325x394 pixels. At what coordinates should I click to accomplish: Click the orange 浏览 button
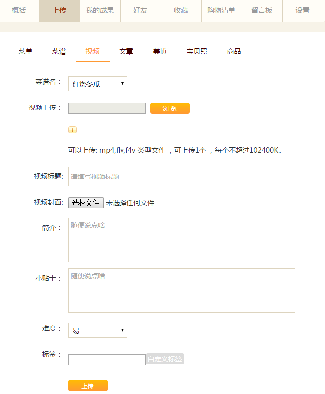click(170, 108)
